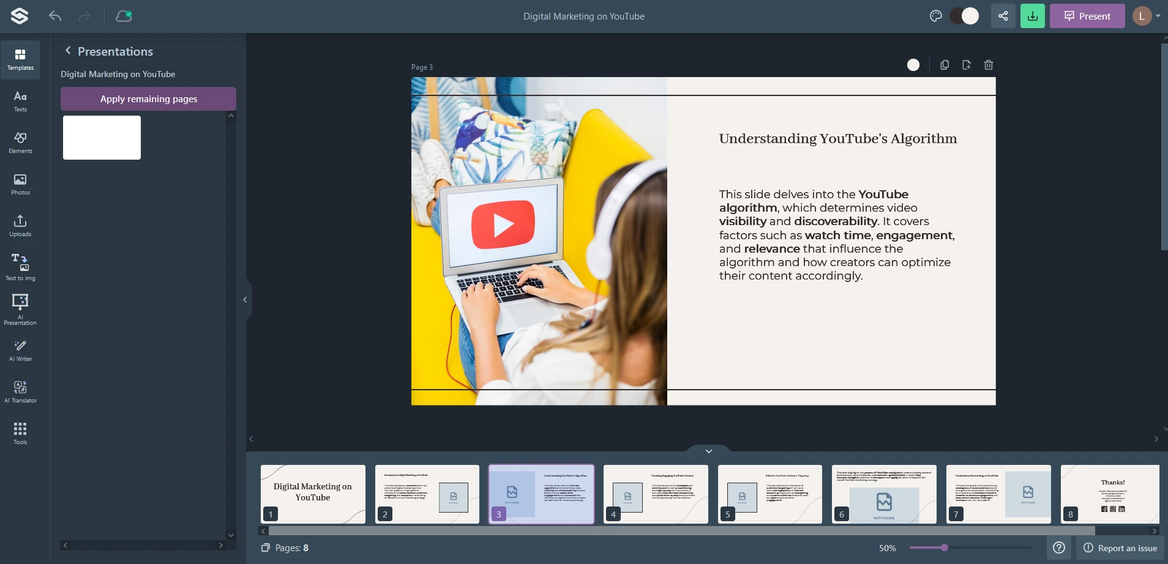
Task: Click the canvas vertical scrollbar
Action: [1164, 147]
